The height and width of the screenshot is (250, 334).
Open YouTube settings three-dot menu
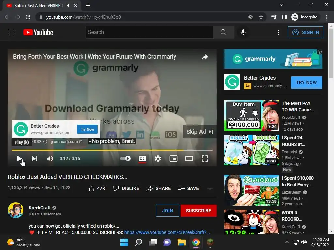pyautogui.click(x=279, y=32)
